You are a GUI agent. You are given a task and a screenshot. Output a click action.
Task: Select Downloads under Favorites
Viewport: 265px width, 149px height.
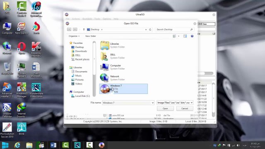tap(79, 51)
